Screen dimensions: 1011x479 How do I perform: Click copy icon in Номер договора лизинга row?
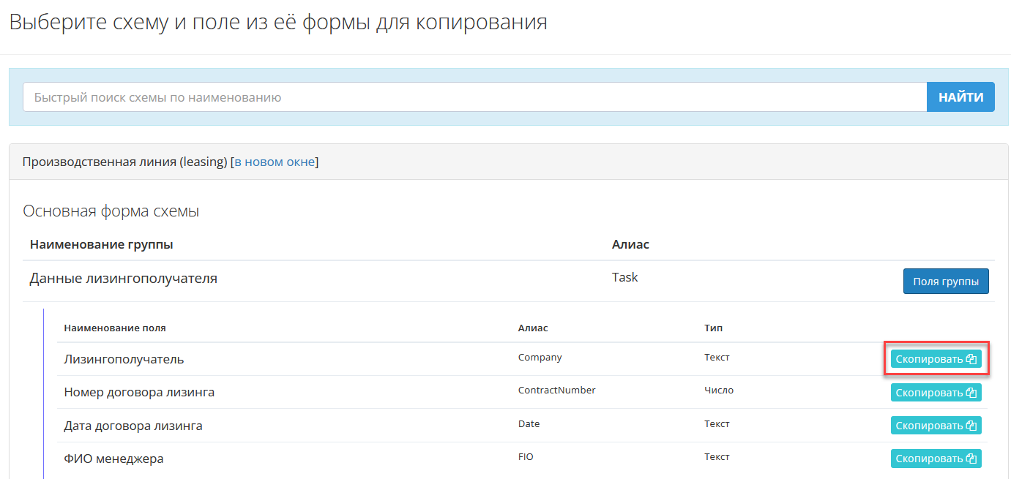pos(971,393)
